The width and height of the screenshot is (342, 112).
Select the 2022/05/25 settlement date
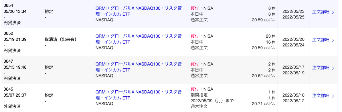293,17
